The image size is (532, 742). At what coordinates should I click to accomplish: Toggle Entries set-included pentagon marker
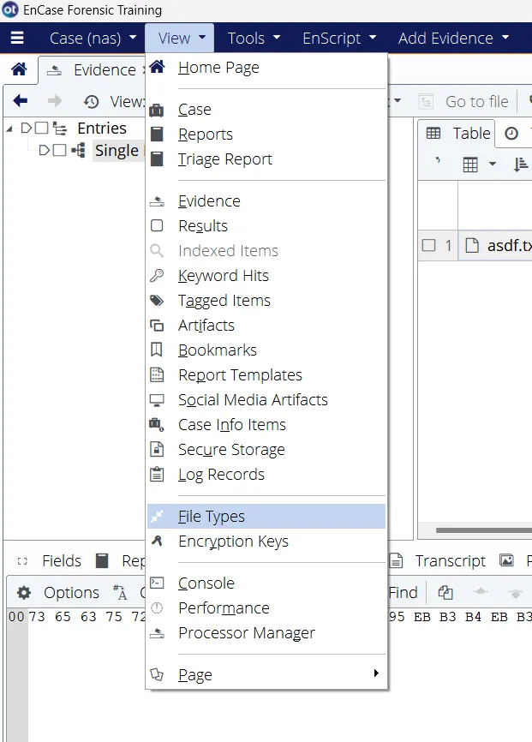point(27,128)
